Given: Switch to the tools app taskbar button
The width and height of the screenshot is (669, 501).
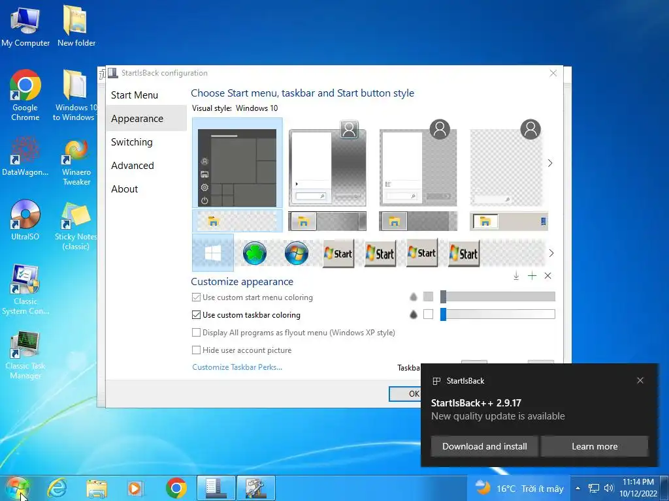Looking at the screenshot, I should pos(256,488).
